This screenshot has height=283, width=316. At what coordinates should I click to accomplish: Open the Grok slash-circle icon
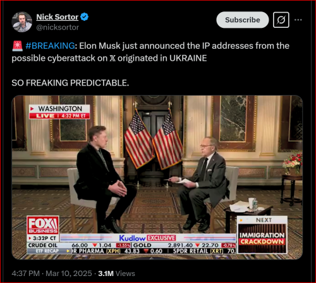tap(281, 20)
